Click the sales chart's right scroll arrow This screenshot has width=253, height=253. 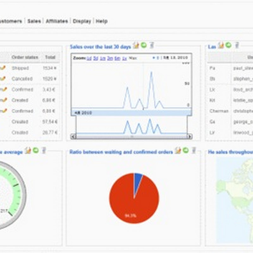(x=189, y=137)
